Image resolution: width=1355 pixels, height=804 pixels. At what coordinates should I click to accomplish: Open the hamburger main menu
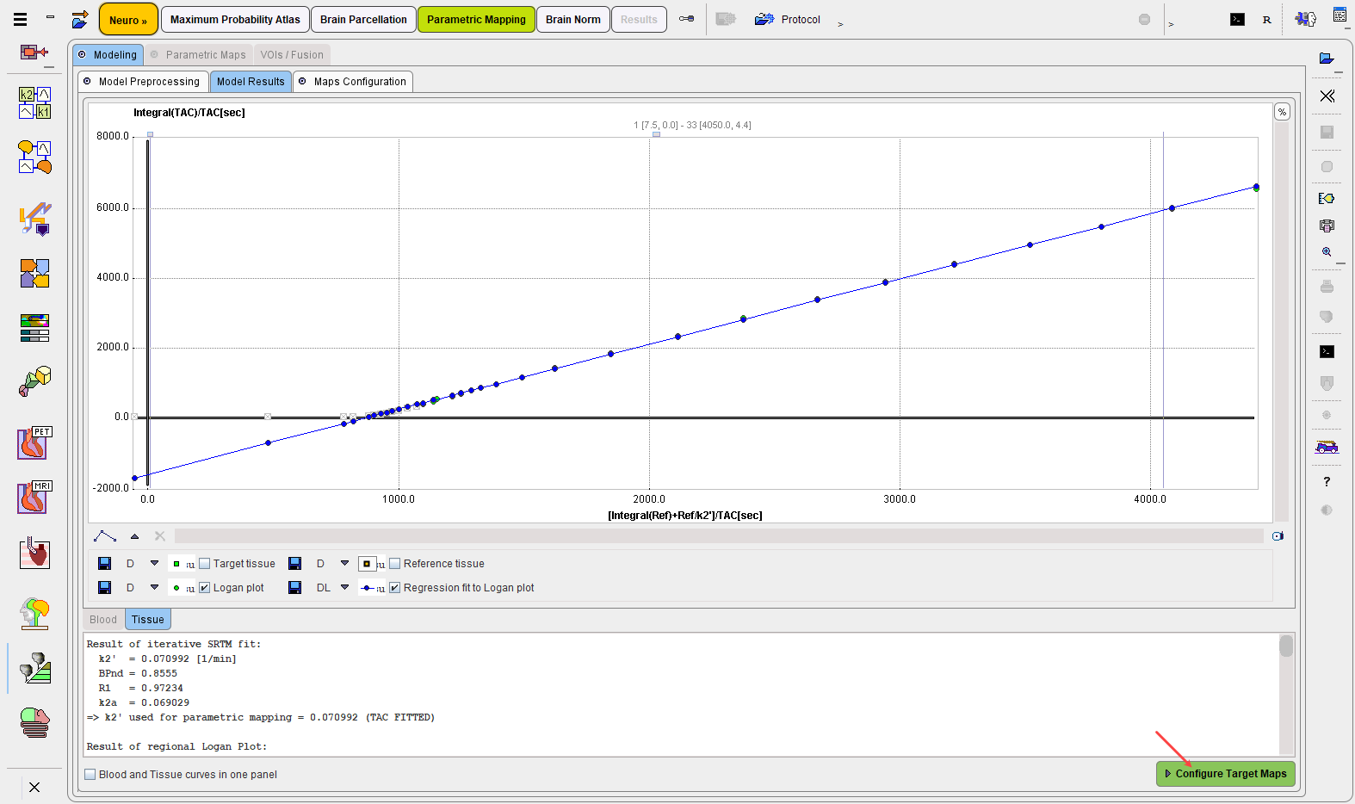(x=20, y=19)
